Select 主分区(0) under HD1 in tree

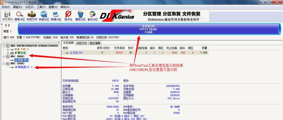pos(21,60)
